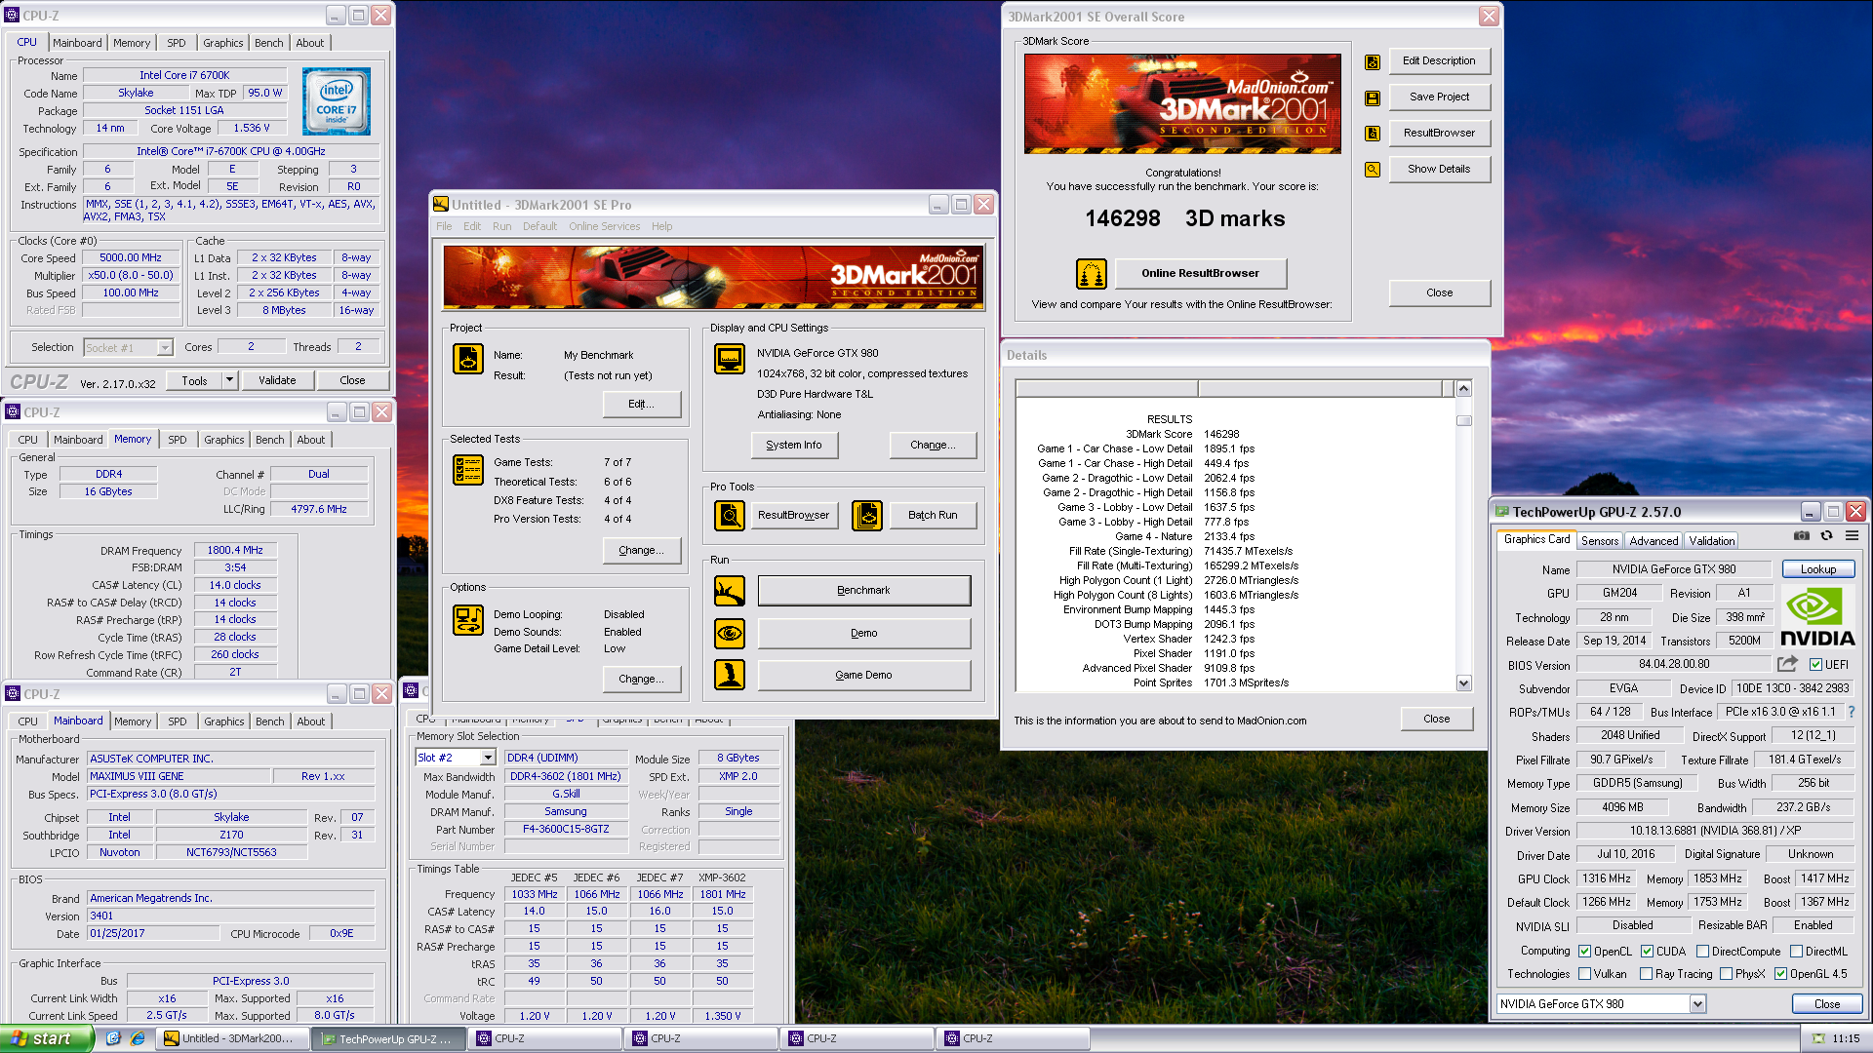1873x1053 pixels.
Task: Open the Run menu in 3DMark2001
Action: tap(501, 226)
